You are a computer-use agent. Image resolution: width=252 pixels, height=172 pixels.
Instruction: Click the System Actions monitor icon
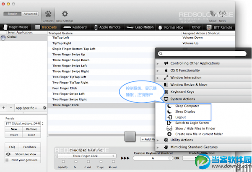[x=166, y=99]
